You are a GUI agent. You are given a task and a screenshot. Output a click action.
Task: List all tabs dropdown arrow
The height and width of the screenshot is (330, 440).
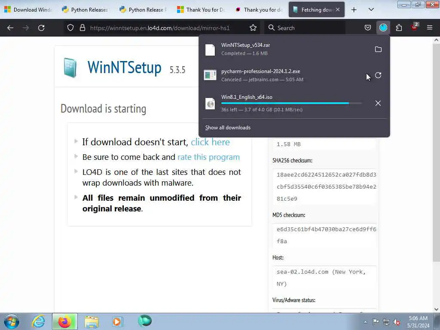(x=371, y=10)
